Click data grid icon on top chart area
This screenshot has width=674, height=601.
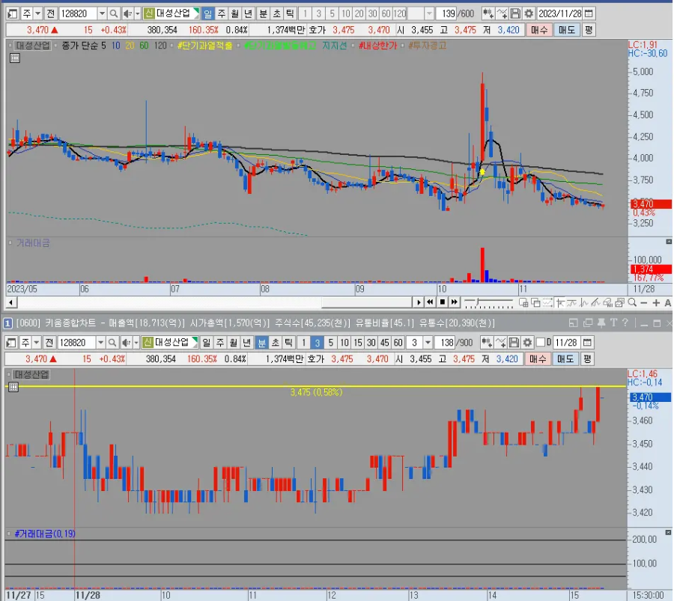coord(15,58)
